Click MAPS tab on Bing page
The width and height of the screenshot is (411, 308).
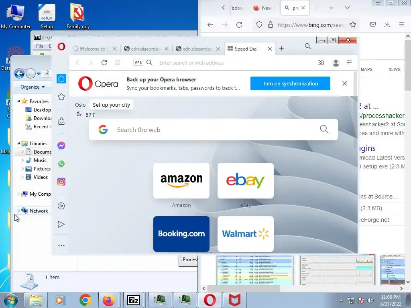tap(366, 69)
